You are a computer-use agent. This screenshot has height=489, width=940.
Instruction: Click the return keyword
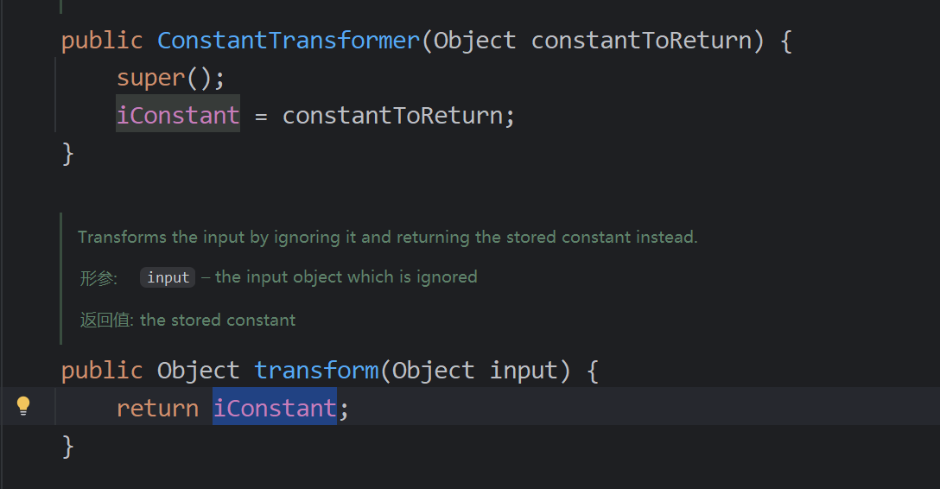157,408
